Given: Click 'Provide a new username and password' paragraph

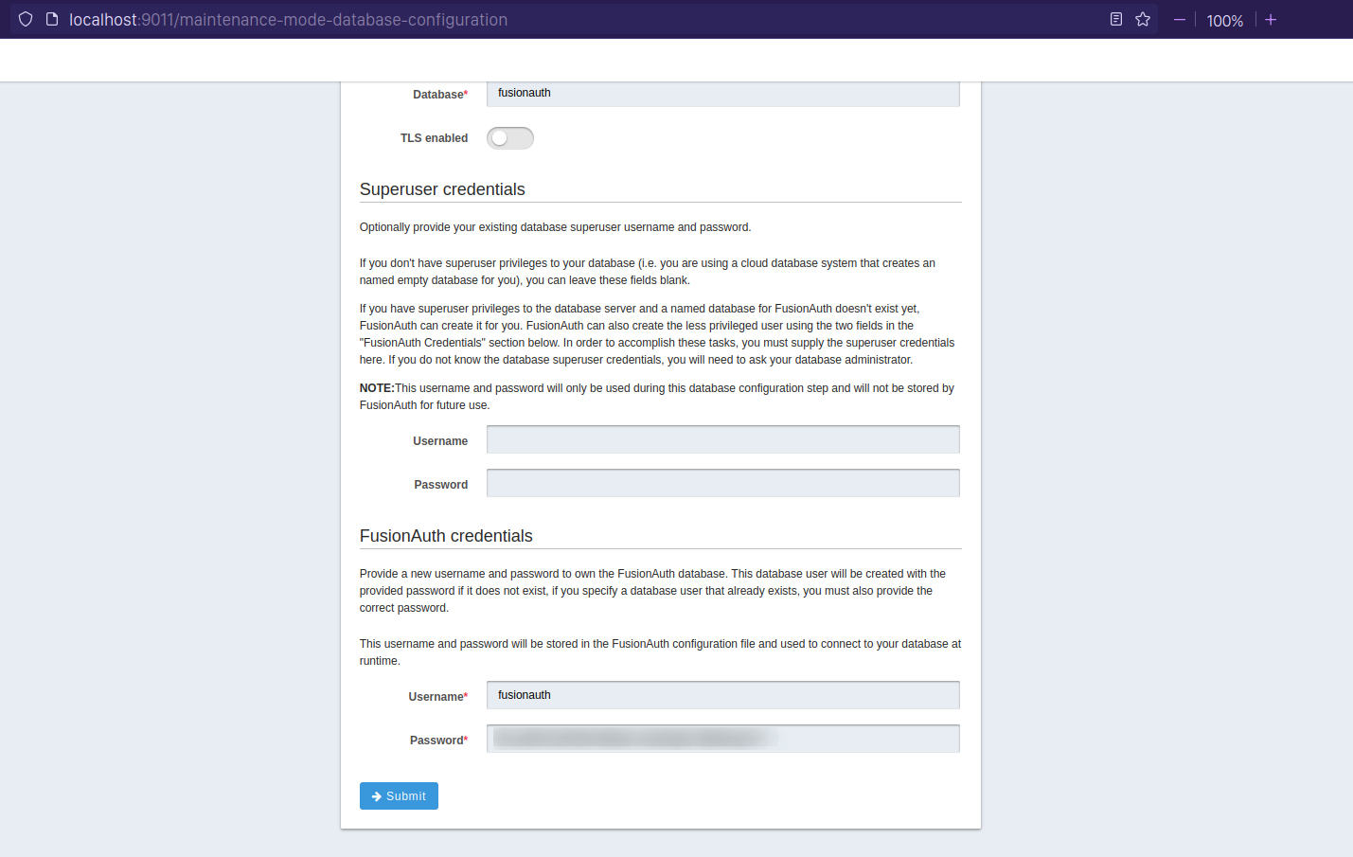Looking at the screenshot, I should coord(652,591).
